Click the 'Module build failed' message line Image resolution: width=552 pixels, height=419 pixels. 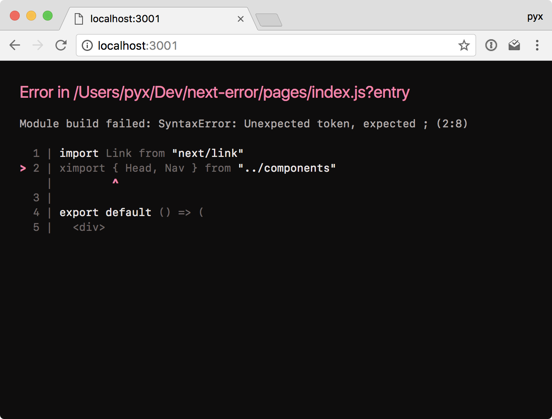point(244,124)
